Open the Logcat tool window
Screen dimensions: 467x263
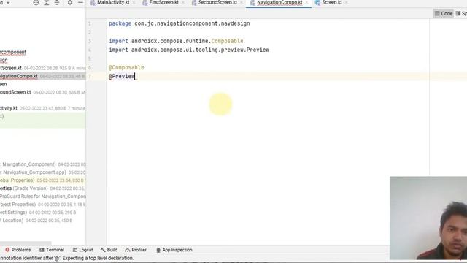(82, 250)
